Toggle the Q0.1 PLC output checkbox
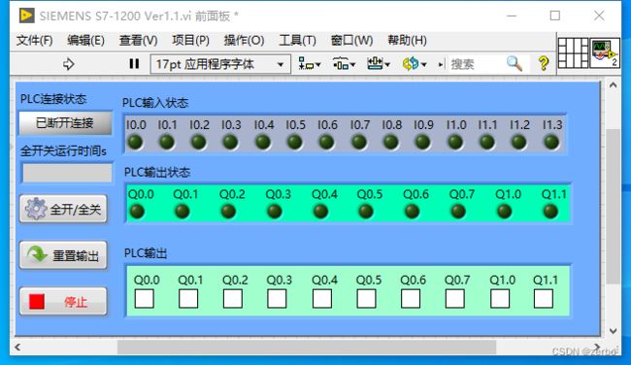The image size is (631, 365). [x=188, y=299]
